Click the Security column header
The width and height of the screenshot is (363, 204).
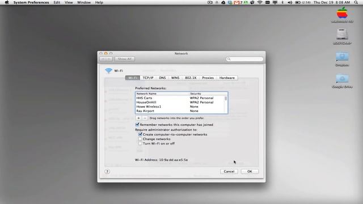206,93
